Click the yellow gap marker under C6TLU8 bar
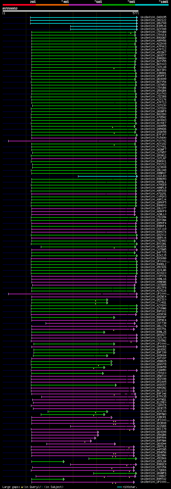The width and height of the screenshot is (171, 489). pyautogui.click(x=114, y=68)
